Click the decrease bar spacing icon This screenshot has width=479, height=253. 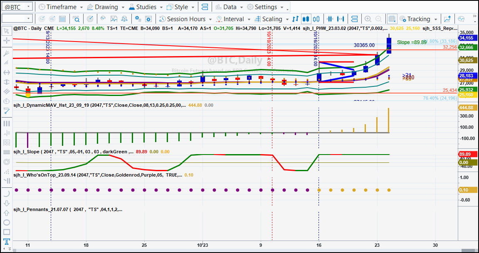point(330,19)
